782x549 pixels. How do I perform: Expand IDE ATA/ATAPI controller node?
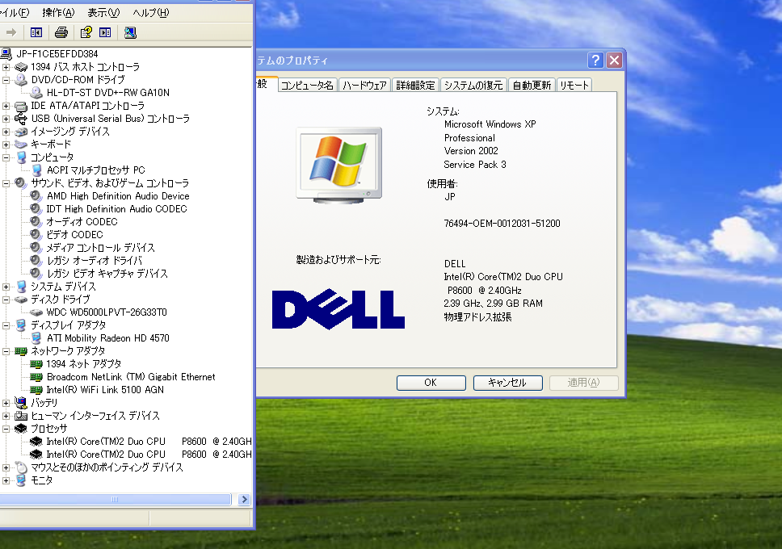pyautogui.click(x=6, y=106)
